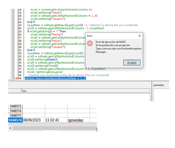
Task: Select row header 1048573
Action: point(16,106)
